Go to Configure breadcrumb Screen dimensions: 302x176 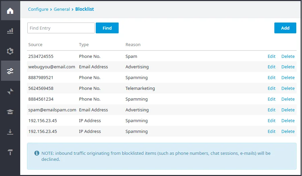(38, 9)
